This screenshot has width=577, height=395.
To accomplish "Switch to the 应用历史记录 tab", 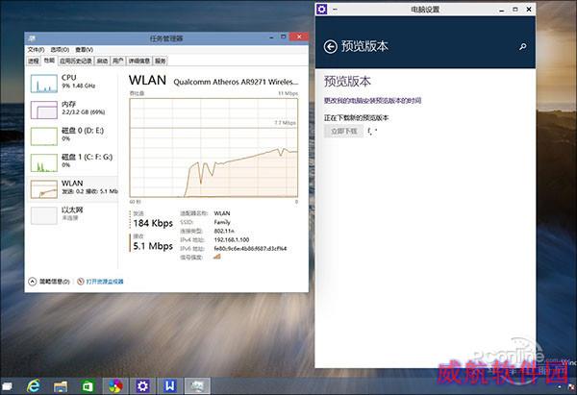I will 76,62.
